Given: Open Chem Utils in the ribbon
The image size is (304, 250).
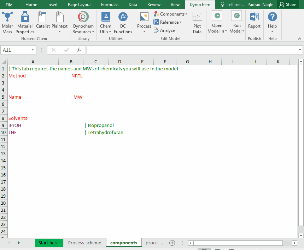Looking at the screenshot, I should tap(105, 22).
